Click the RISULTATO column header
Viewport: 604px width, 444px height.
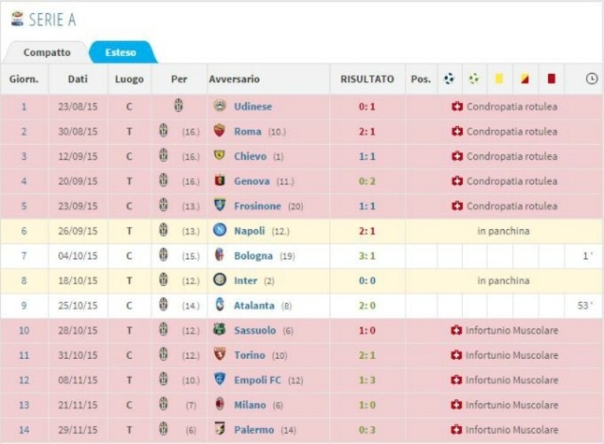click(367, 79)
